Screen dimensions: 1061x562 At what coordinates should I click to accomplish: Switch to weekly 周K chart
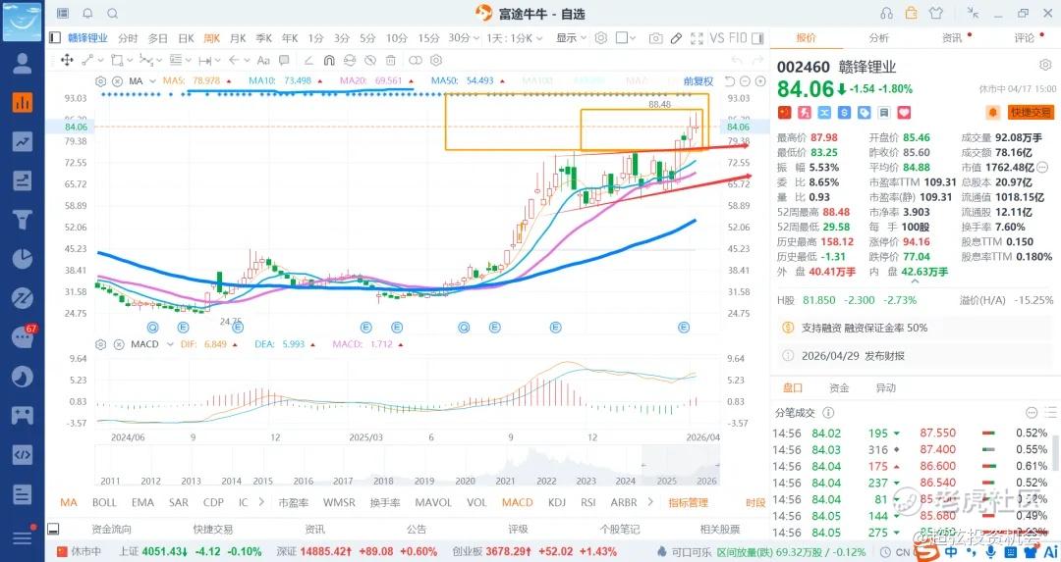click(x=212, y=38)
